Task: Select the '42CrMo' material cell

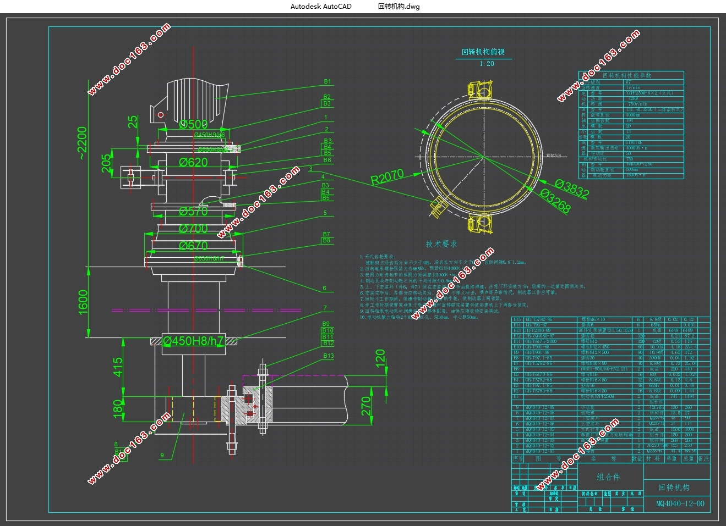Action: pyautogui.click(x=657, y=407)
